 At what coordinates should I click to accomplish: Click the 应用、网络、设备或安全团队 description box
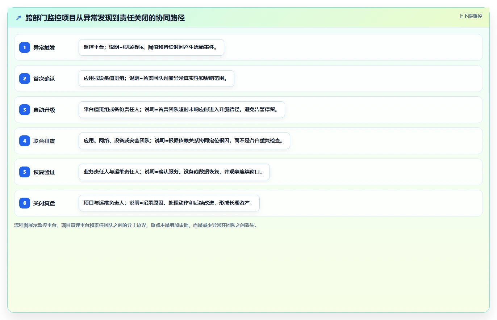click(x=184, y=141)
